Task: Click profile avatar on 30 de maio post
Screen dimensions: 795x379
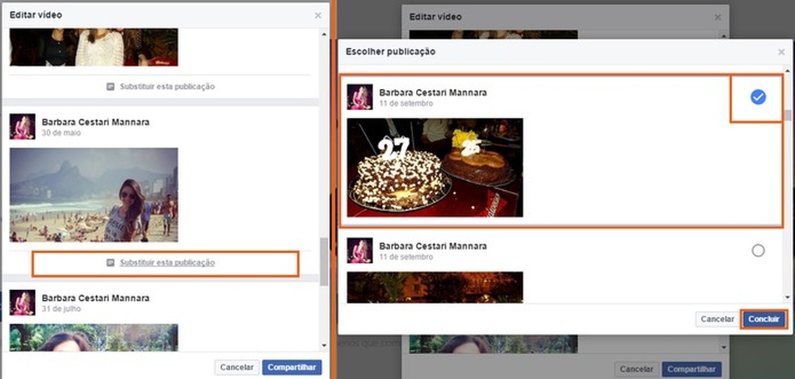Action: [23, 126]
